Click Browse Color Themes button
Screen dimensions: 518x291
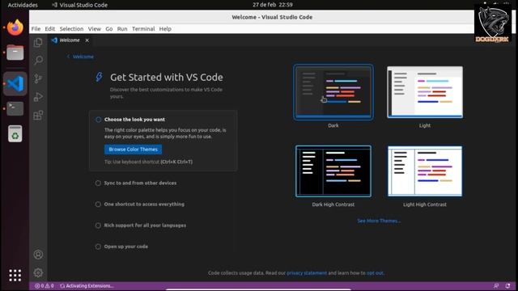[133, 150]
